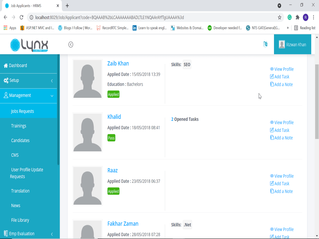Open the Grammarly extension icon
Image resolution: width=319 pixels, height=239 pixels.
point(289,18)
